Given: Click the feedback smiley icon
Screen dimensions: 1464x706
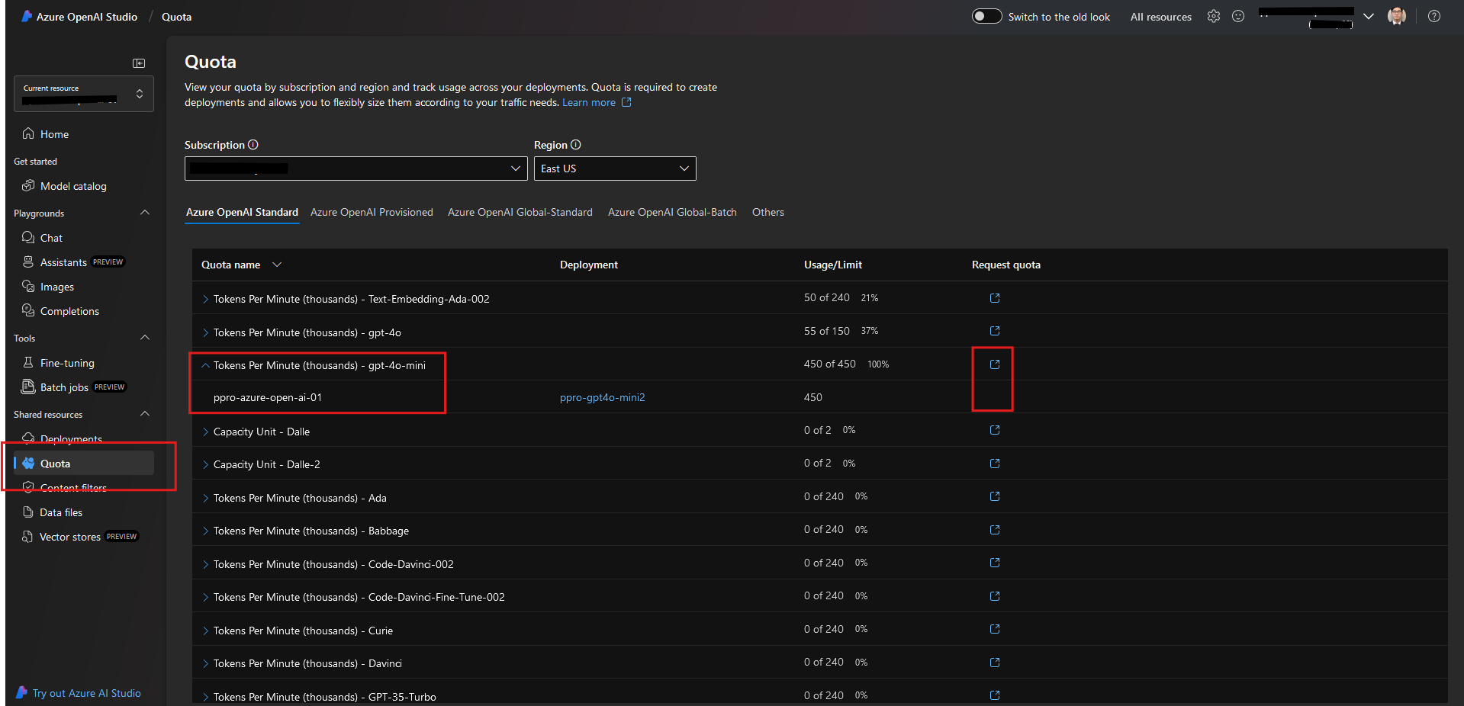Looking at the screenshot, I should 1238,16.
